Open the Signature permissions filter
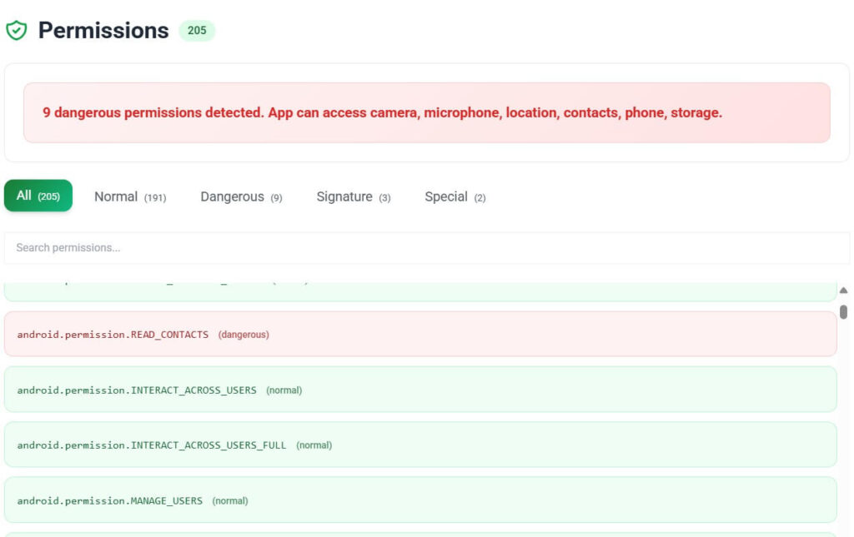854x537 pixels. coord(352,196)
